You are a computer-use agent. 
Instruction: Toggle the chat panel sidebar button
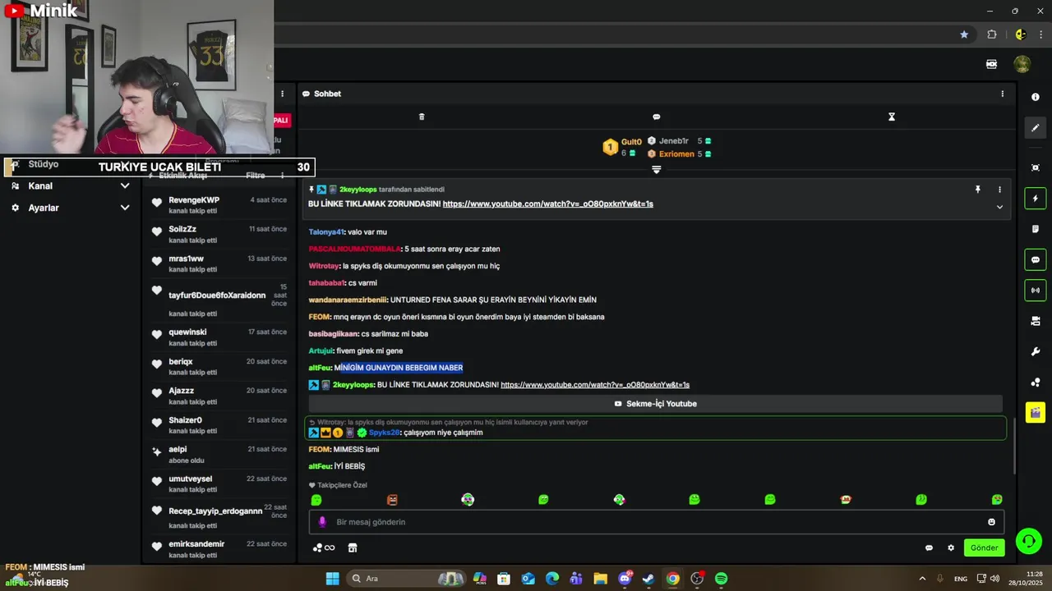(1035, 259)
